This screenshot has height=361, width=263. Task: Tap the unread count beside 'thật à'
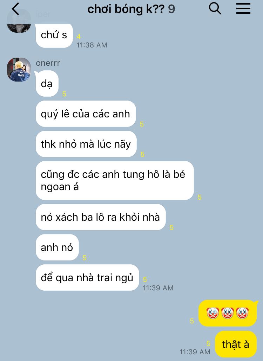click(208, 343)
